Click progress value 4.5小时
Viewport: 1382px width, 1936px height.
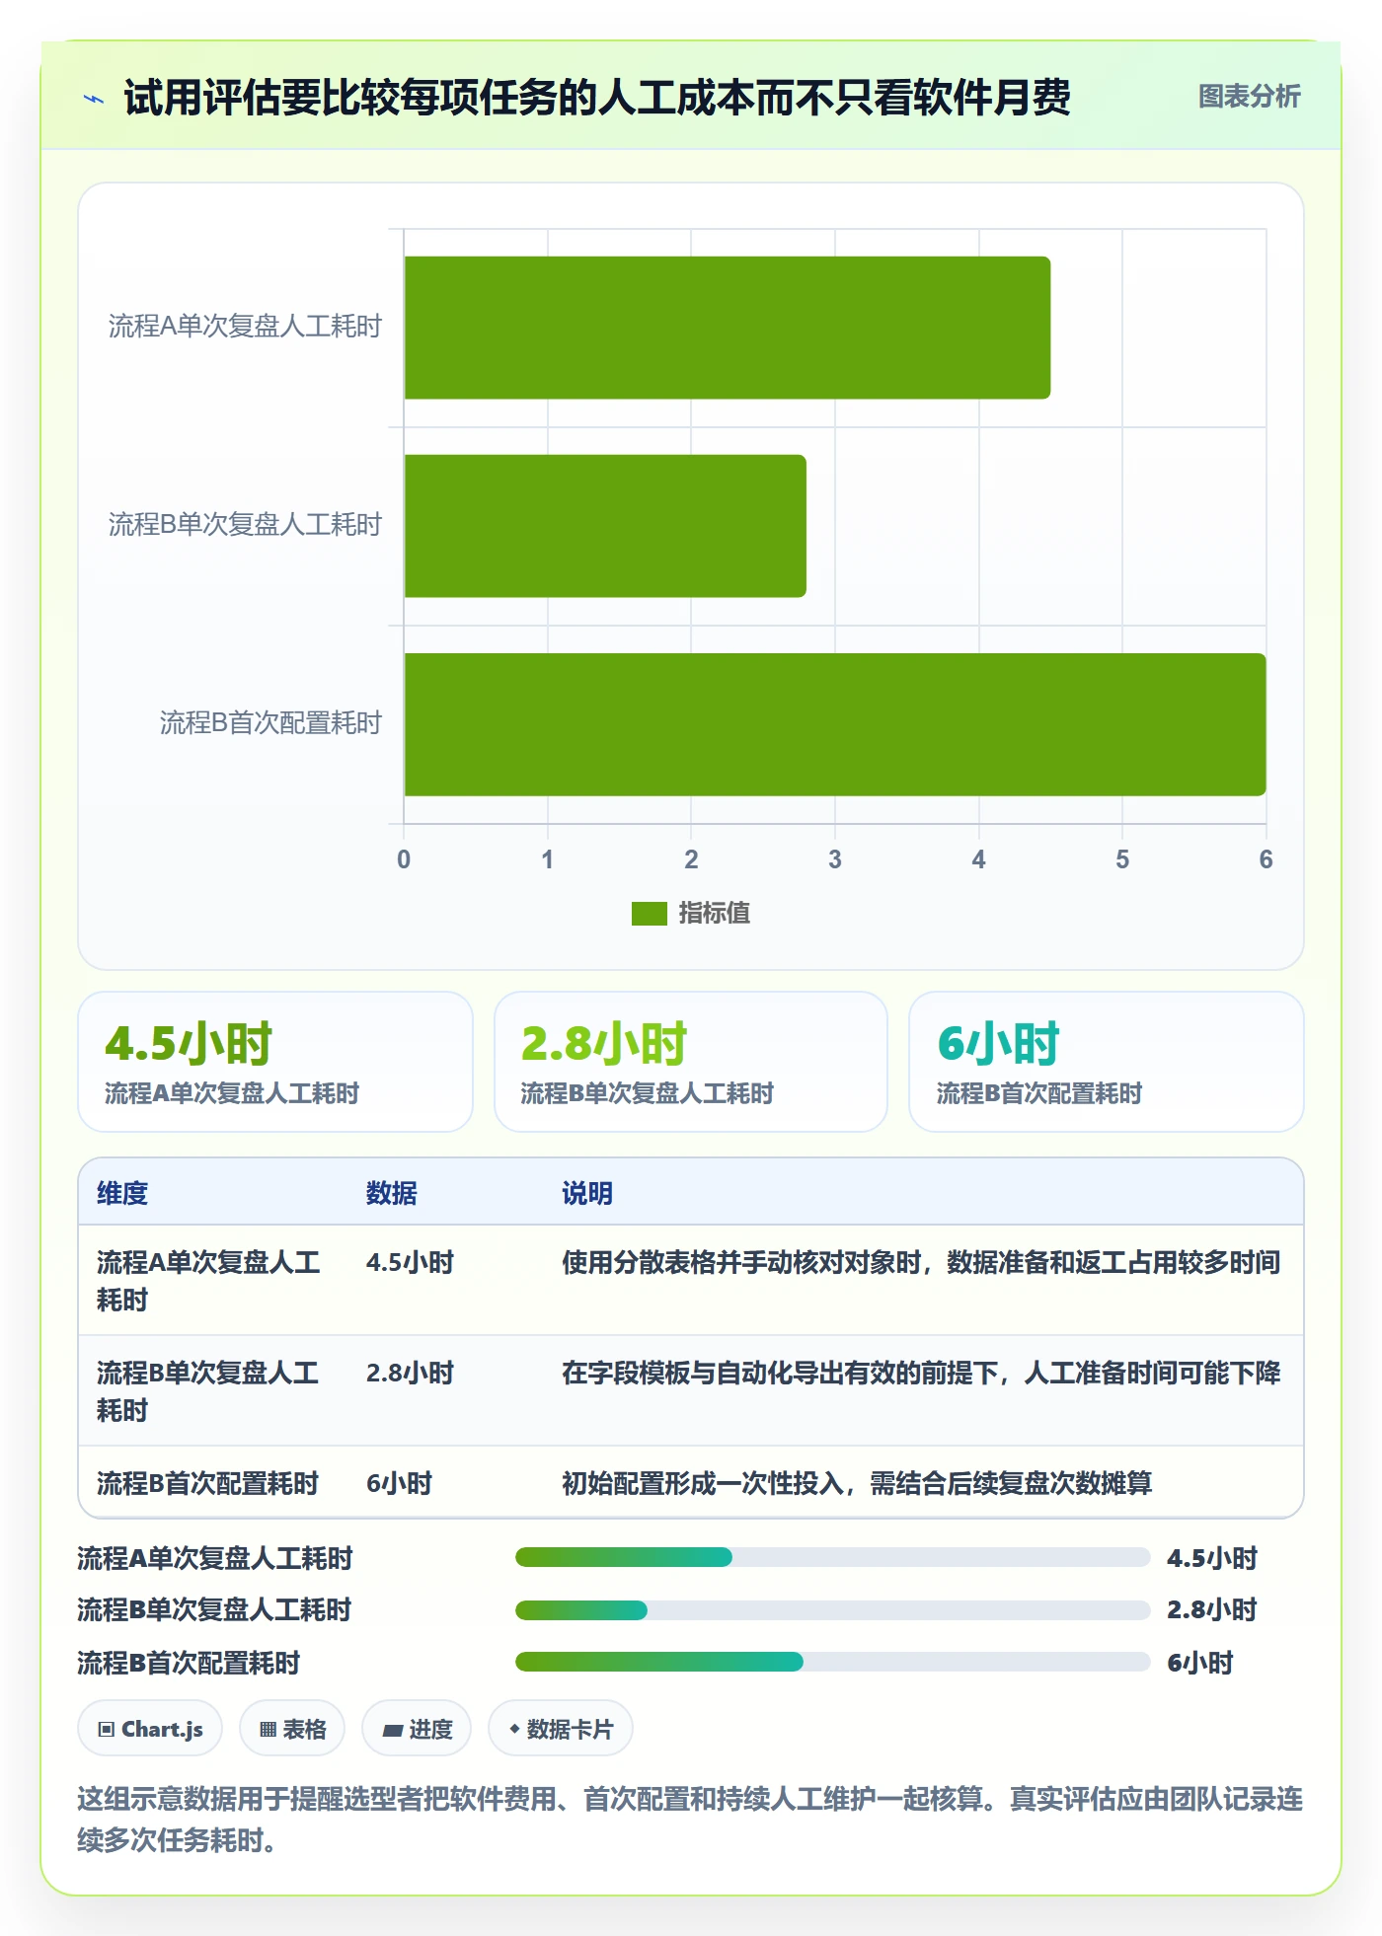point(1212,1558)
